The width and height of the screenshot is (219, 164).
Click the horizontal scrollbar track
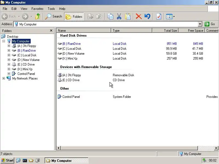pyautogui.click(x=206, y=148)
